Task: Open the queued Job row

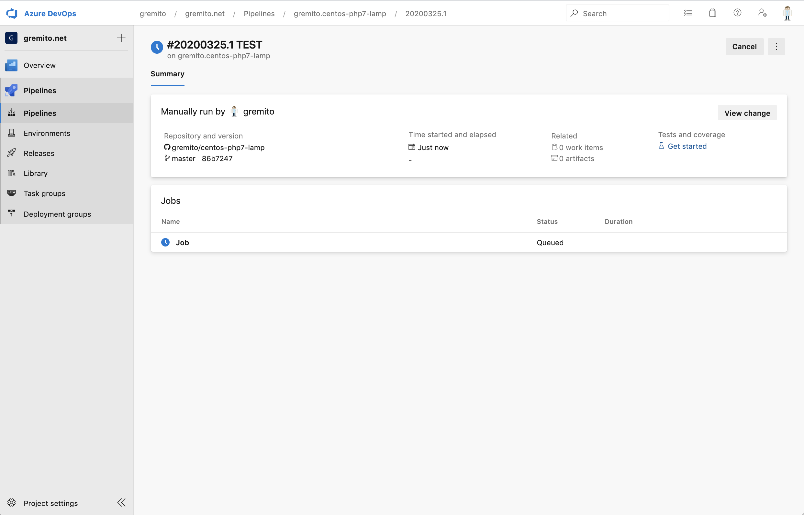Action: click(x=182, y=242)
